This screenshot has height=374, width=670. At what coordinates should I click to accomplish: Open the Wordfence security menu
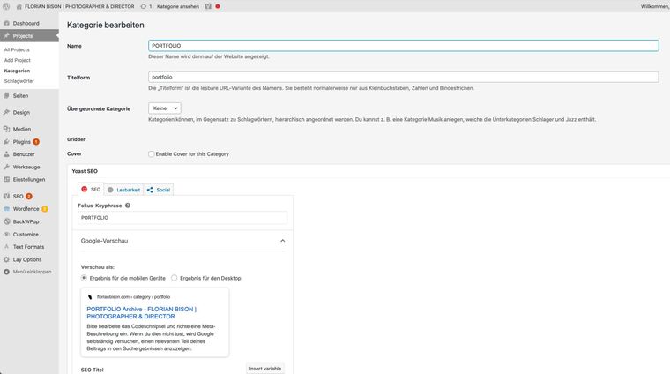(26, 209)
